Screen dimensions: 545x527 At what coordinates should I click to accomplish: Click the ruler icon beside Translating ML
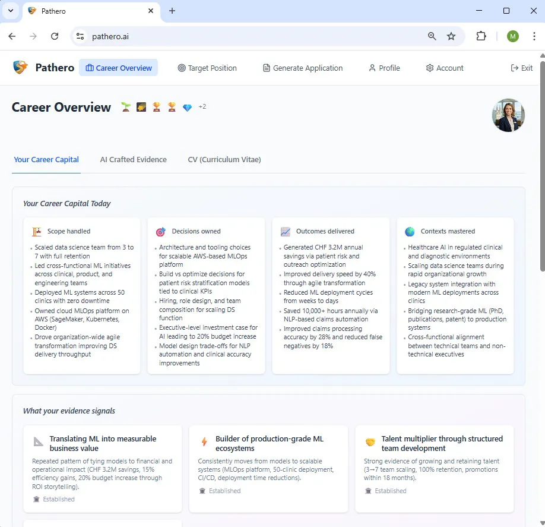coord(38,442)
